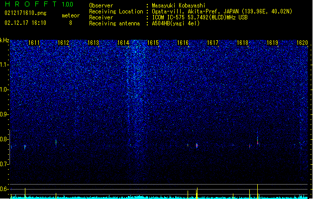The image size is (313, 199).
Task: Click the 0.8 kHz frequency axis label
Action: point(4,139)
